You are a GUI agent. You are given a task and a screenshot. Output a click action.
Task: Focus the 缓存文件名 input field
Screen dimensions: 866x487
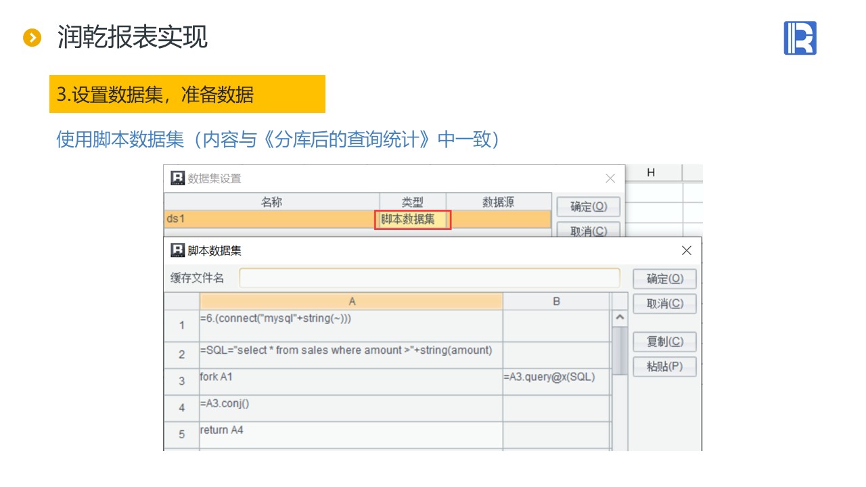(430, 278)
